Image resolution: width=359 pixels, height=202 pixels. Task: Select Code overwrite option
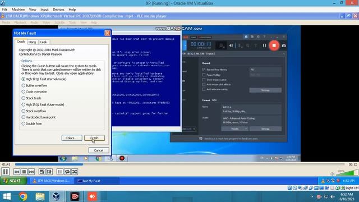click(34, 91)
